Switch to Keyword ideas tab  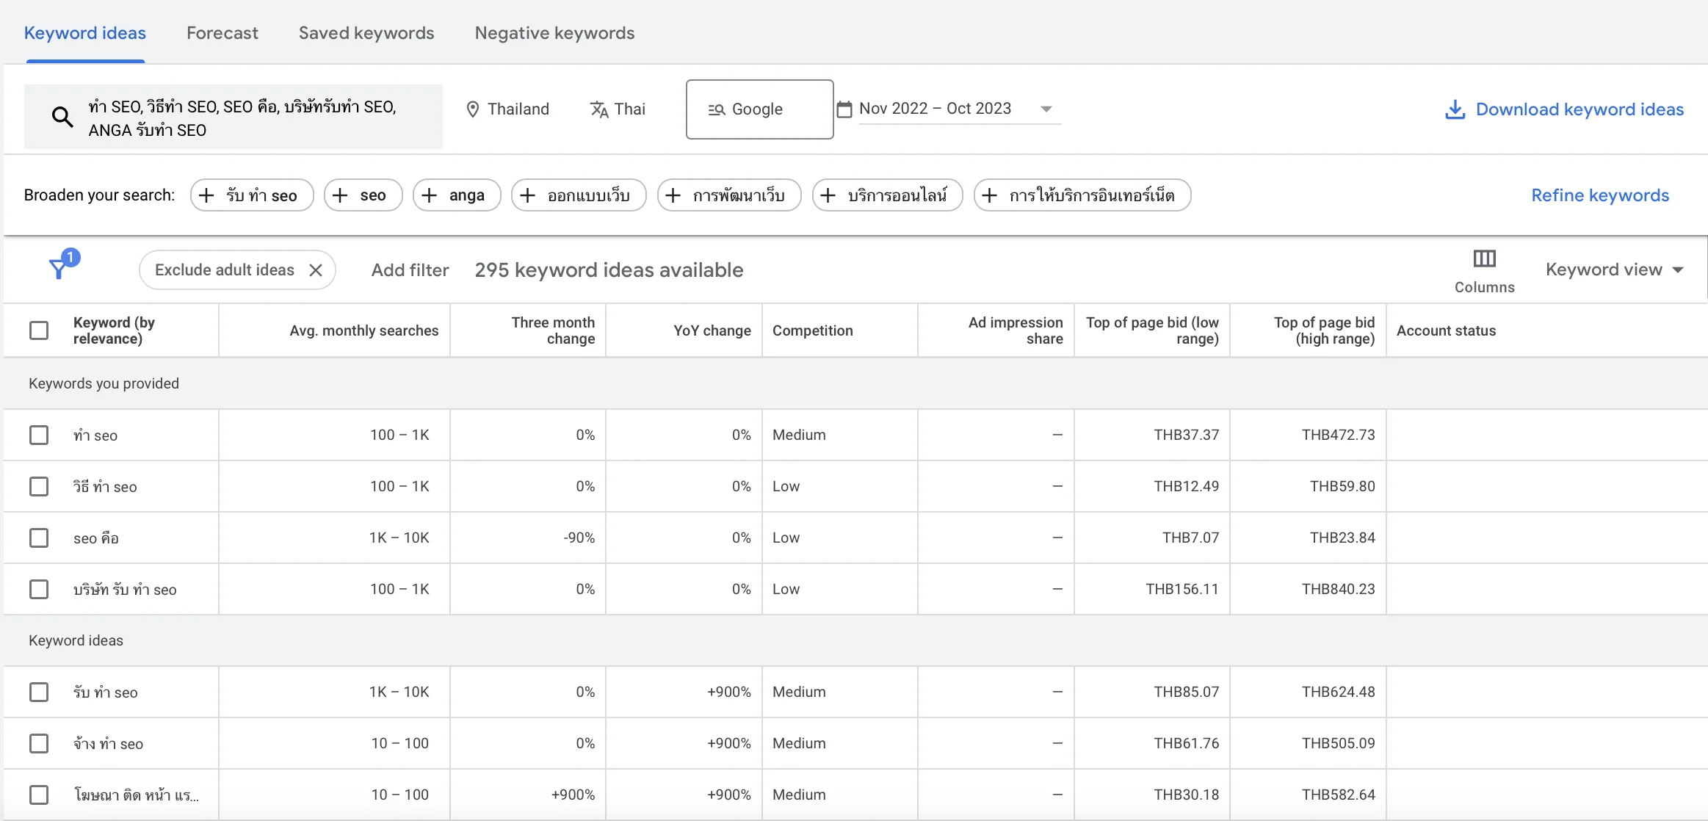(x=85, y=33)
